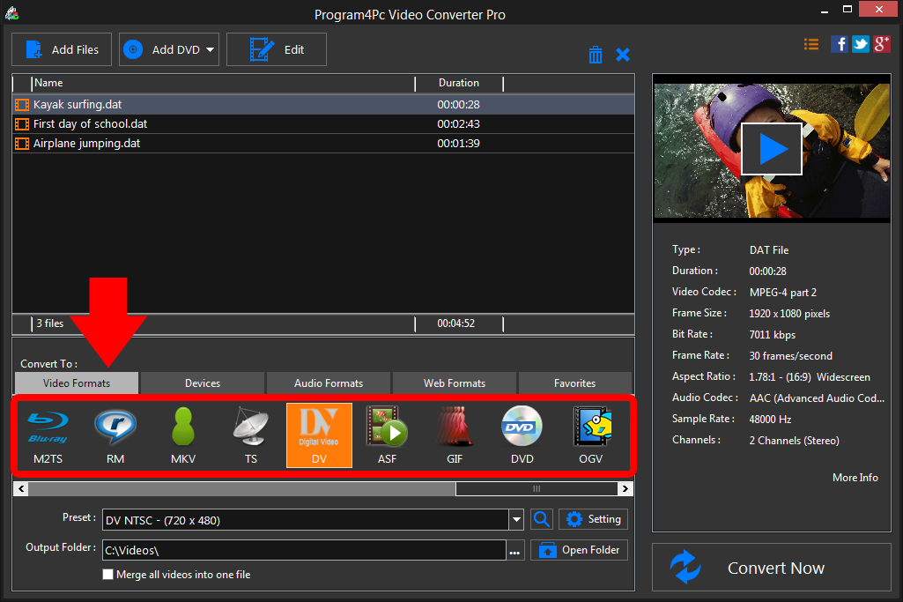This screenshot has width=903, height=602.
Task: Switch to the Devices tab
Action: 203,383
